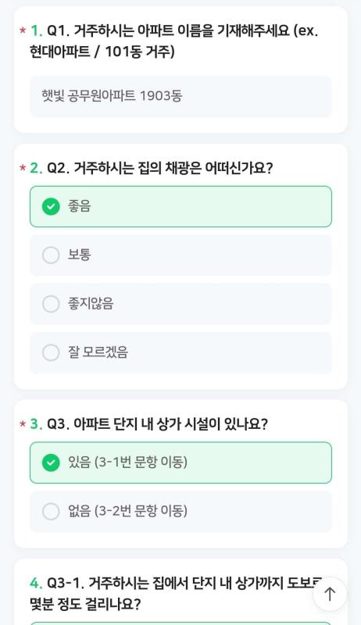
Task: Click the Q1 아파트 이름 question heading
Action: 174,41
